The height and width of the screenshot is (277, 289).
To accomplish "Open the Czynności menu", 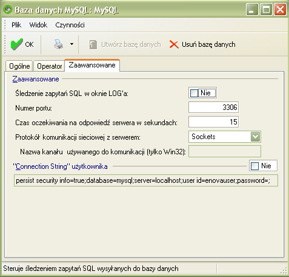I will coord(70,25).
